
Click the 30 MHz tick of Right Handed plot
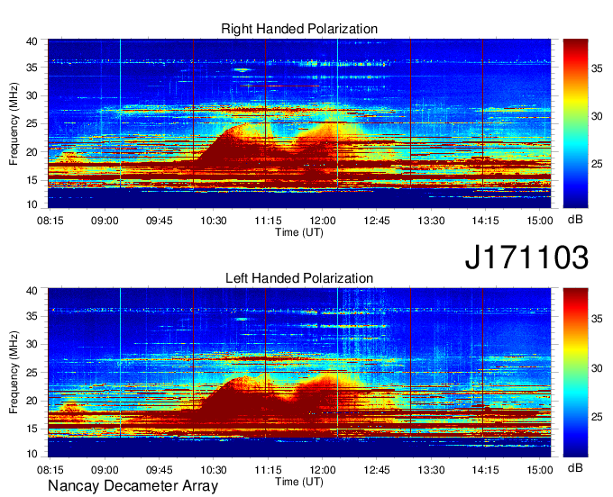[x=32, y=95]
